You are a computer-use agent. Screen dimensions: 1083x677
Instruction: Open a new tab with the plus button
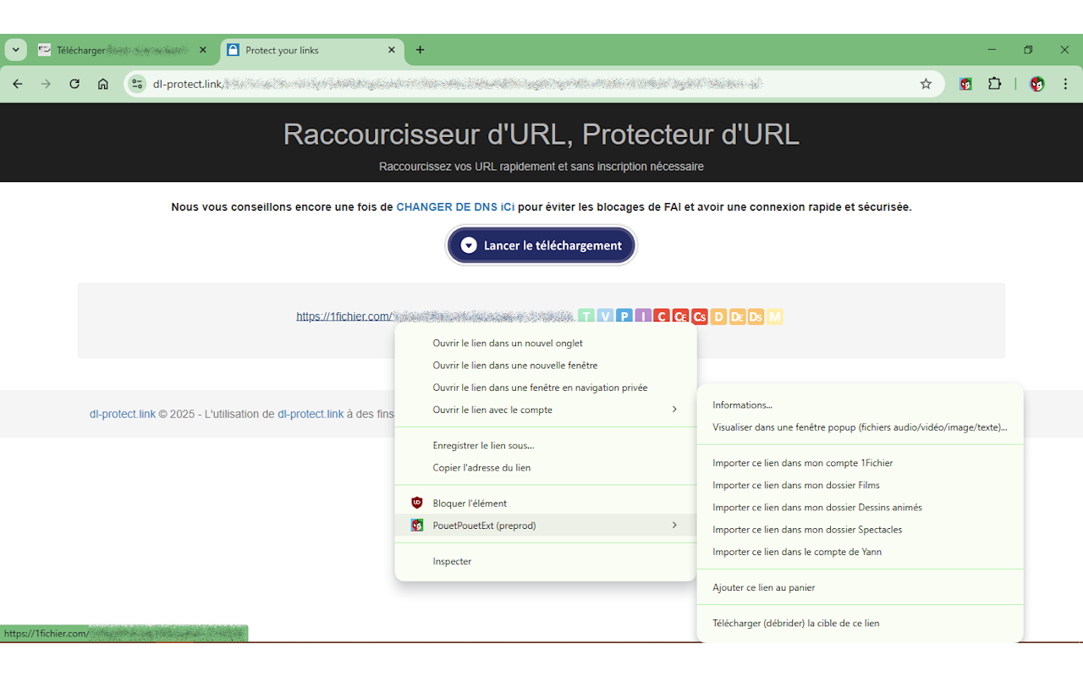[x=421, y=50]
